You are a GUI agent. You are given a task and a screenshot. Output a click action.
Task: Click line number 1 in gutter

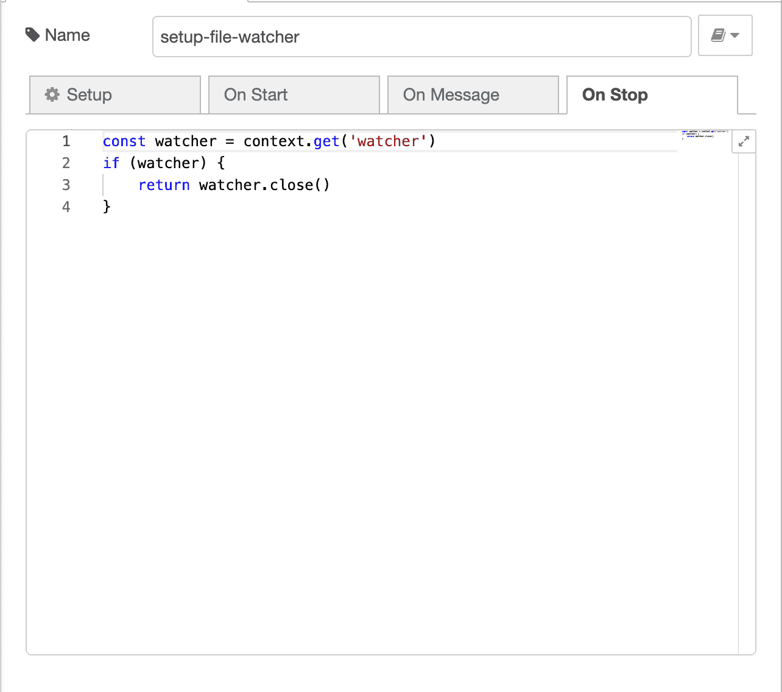pyautogui.click(x=66, y=141)
